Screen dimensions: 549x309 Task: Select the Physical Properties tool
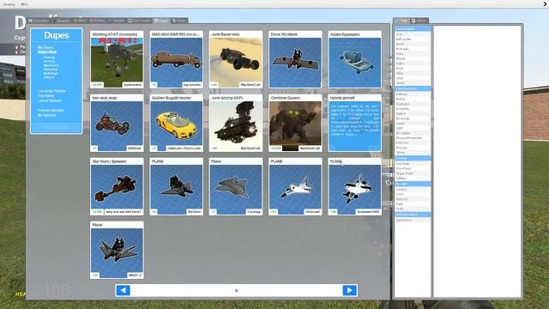(x=413, y=138)
